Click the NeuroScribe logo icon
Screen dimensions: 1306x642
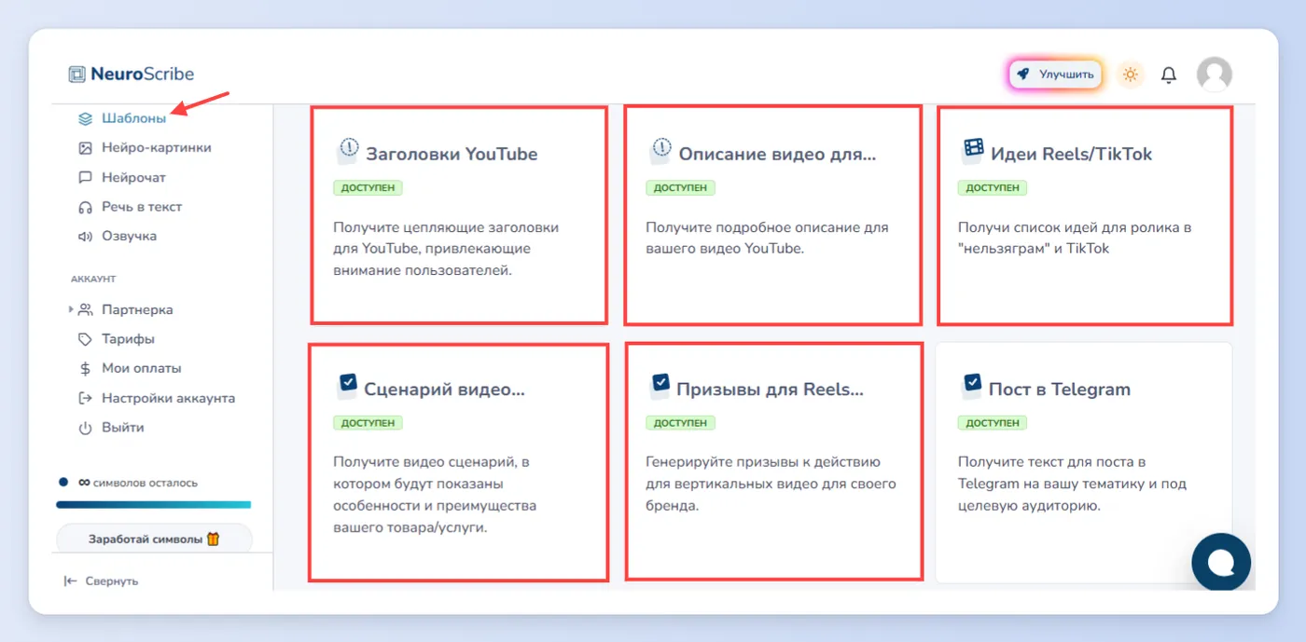click(76, 75)
